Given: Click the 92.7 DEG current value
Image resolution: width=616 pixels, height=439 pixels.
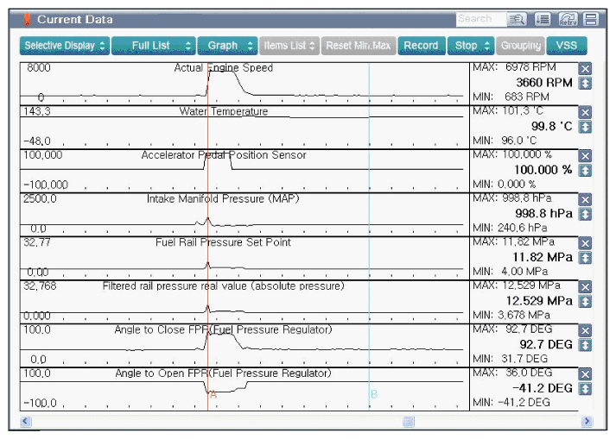Looking at the screenshot, I should 546,344.
